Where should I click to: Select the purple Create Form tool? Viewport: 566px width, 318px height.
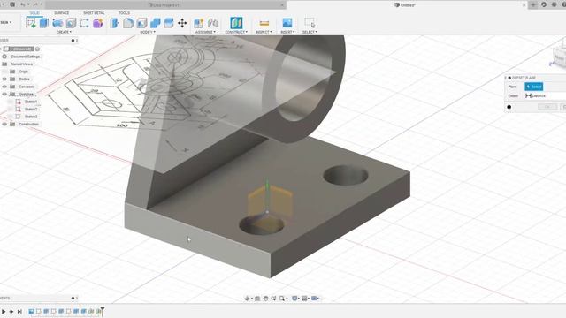[x=98, y=23]
